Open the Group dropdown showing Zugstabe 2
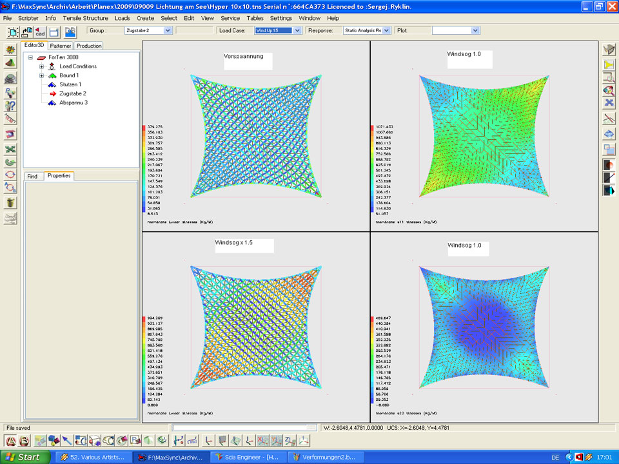Image resolution: width=619 pixels, height=464 pixels. tap(168, 30)
